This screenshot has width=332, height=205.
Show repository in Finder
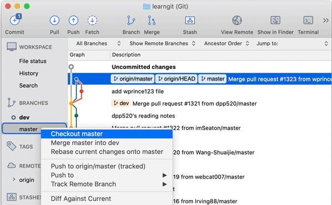[x=275, y=20]
